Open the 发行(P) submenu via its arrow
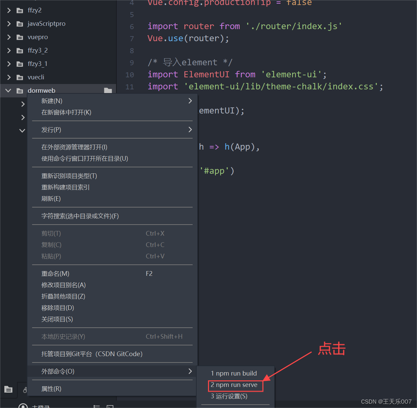The height and width of the screenshot is (408, 417). (x=190, y=130)
